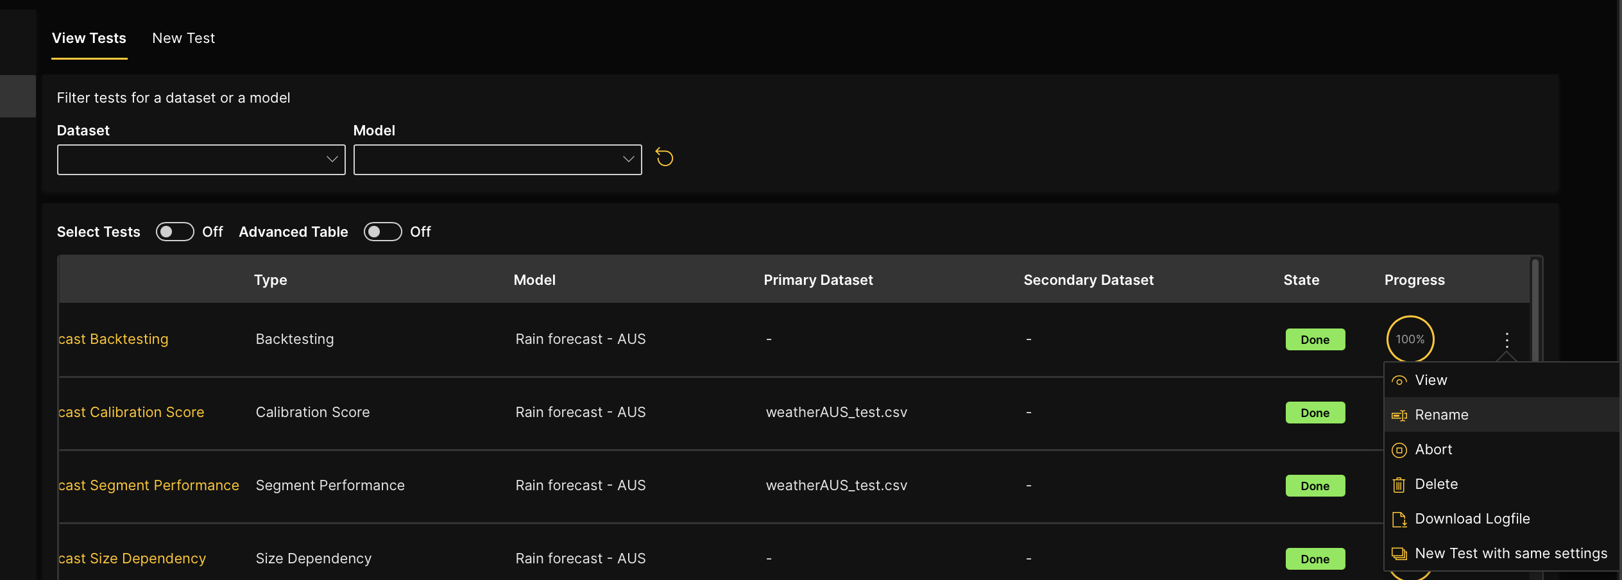Image resolution: width=1622 pixels, height=580 pixels.
Task: Turn on the Advanced Table switch
Action: click(x=382, y=232)
